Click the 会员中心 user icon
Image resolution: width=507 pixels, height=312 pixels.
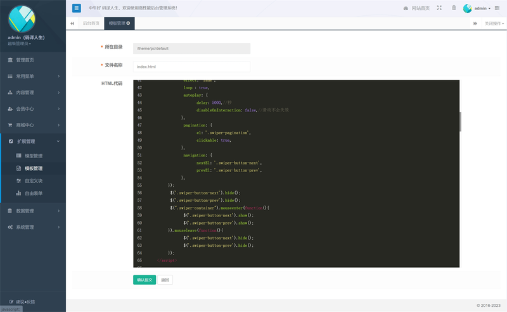coord(10,109)
